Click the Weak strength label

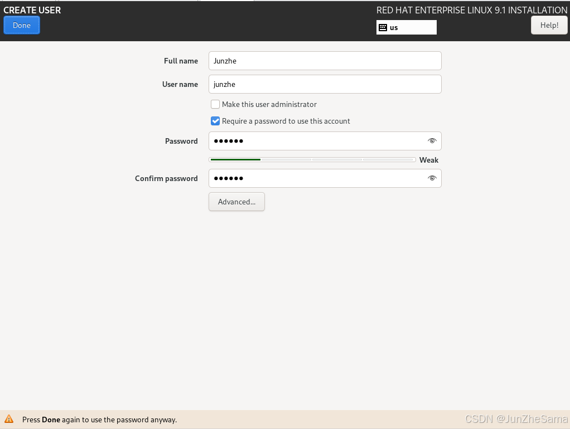pos(429,160)
